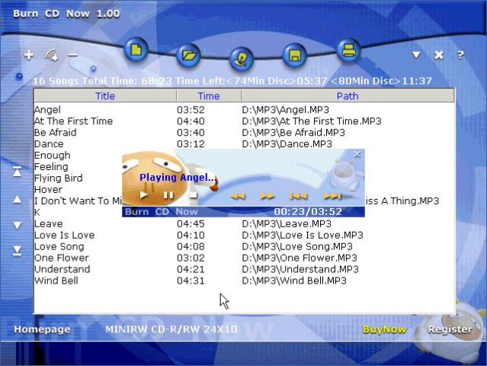
Task: Fast forward the playing track
Action: coord(267,196)
